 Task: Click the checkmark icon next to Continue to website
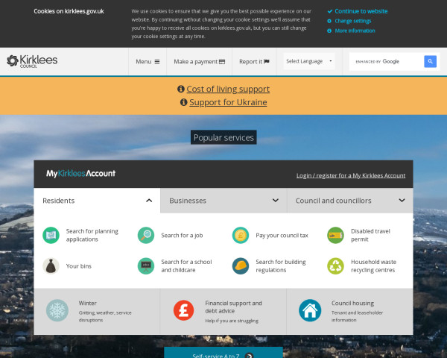[x=330, y=11]
